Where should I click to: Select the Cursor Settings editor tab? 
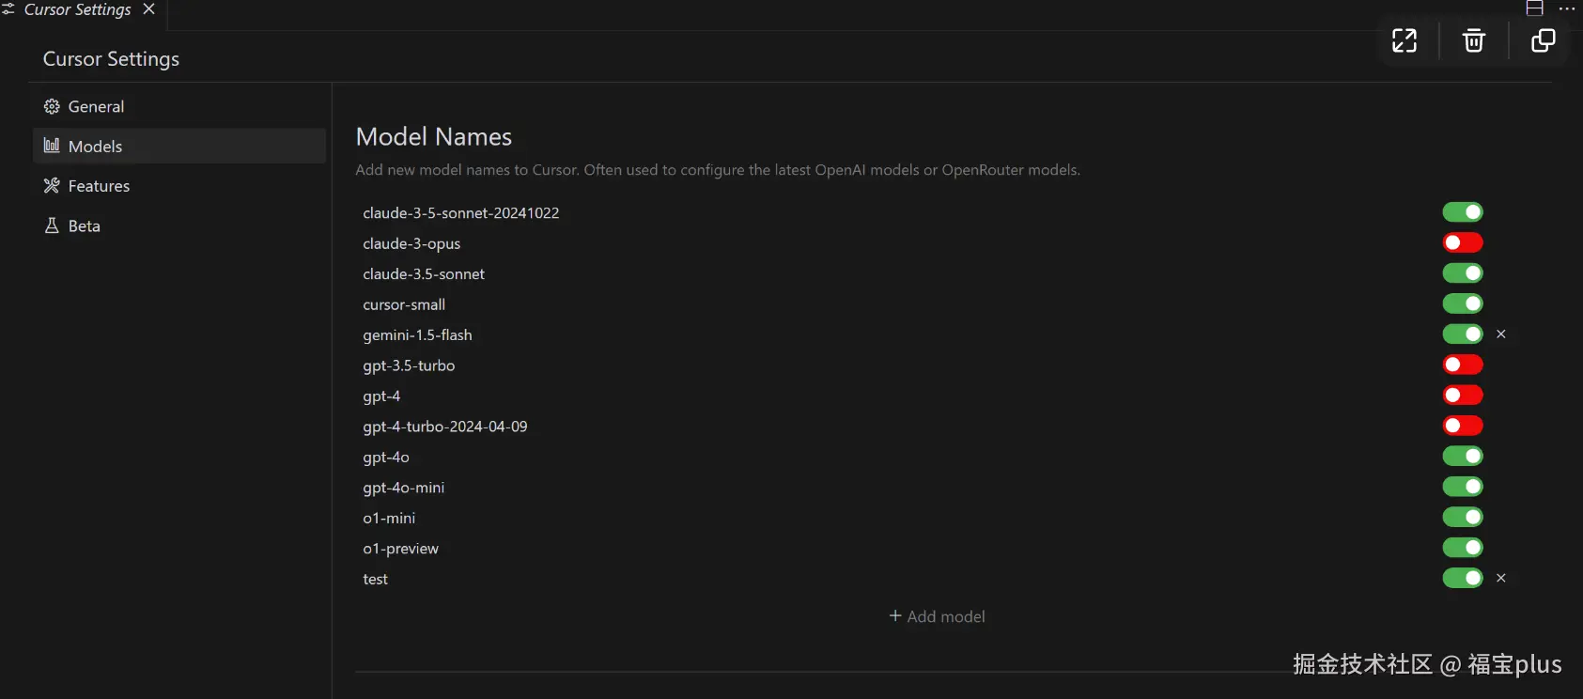click(x=77, y=9)
